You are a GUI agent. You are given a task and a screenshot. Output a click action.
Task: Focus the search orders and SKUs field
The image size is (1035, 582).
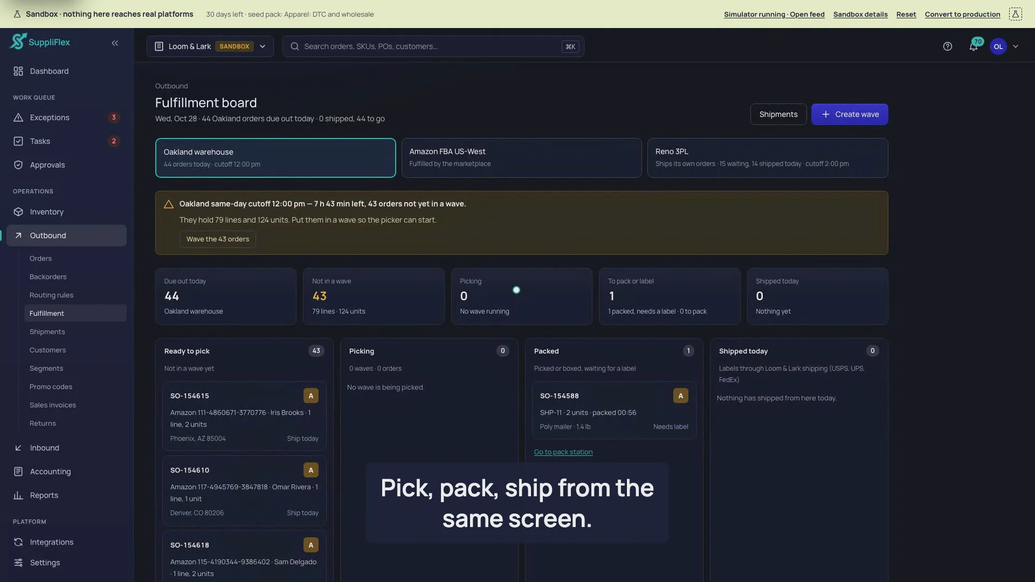pos(433,46)
